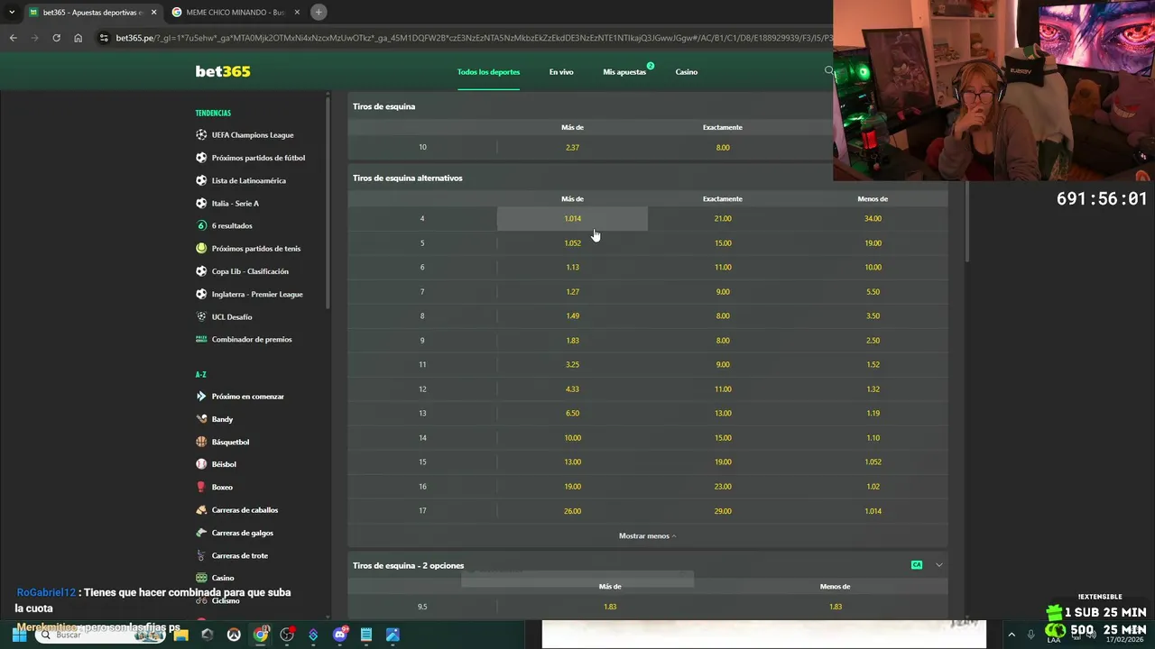Open UEFA Champions League soccer icon
Viewport: 1155px width, 649px height.
coord(201,135)
